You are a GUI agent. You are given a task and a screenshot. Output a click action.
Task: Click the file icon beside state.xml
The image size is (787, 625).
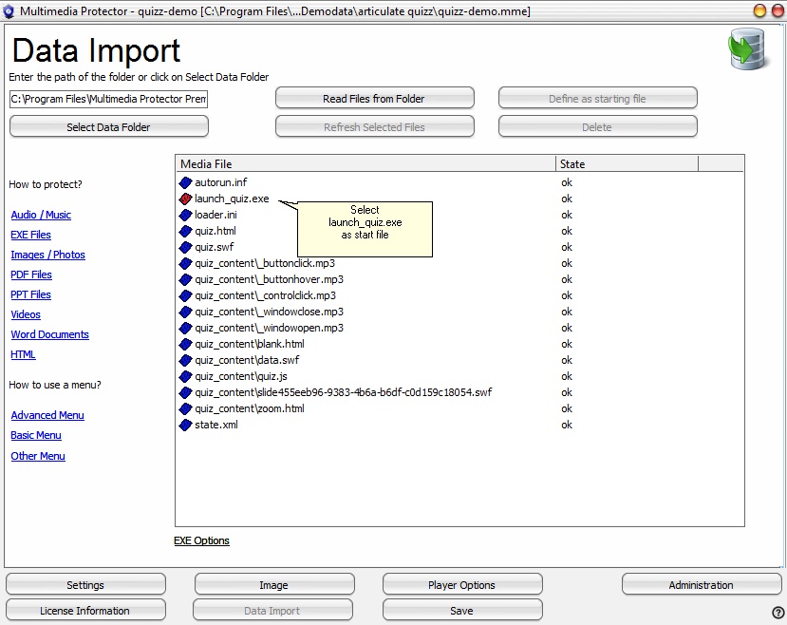pyautogui.click(x=186, y=425)
